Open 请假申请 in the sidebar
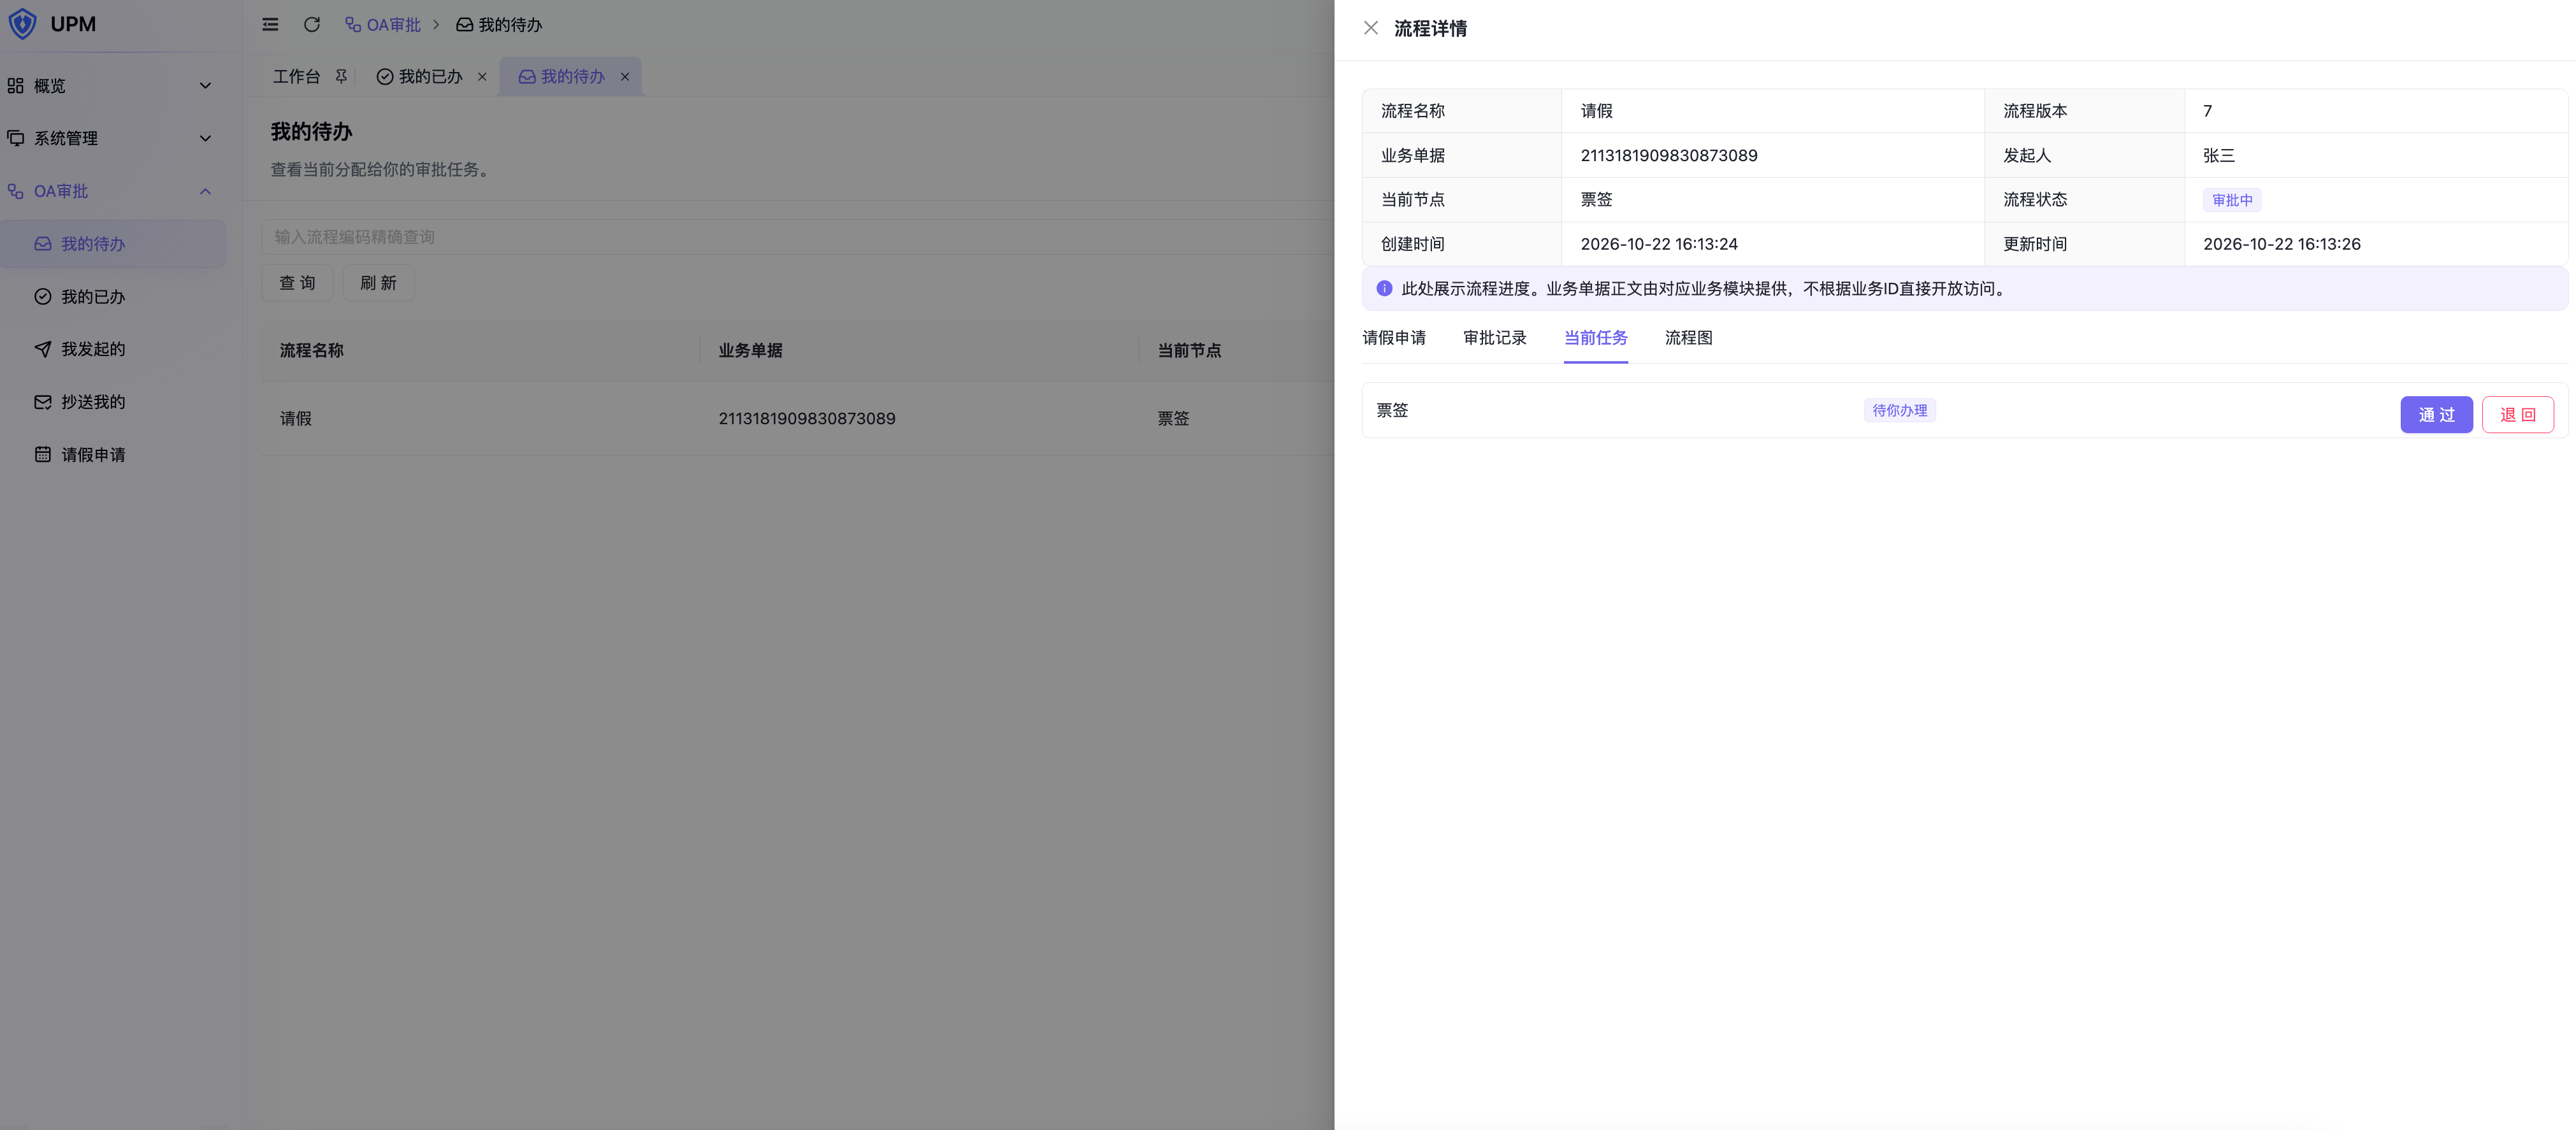 [113, 455]
